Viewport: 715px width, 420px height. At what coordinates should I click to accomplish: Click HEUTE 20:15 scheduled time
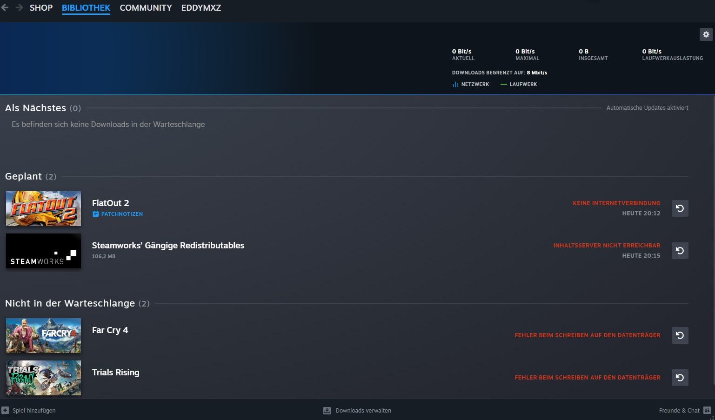(x=641, y=255)
